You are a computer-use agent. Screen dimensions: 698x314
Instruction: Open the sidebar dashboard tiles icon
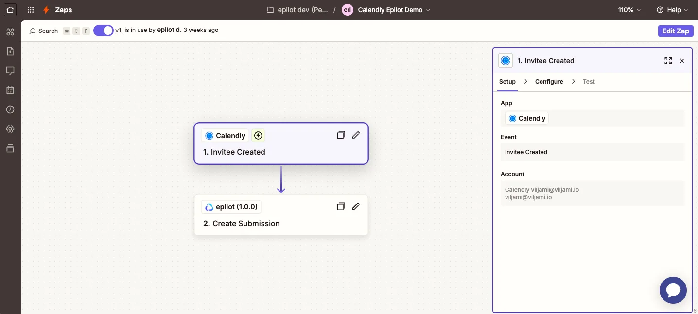10,32
